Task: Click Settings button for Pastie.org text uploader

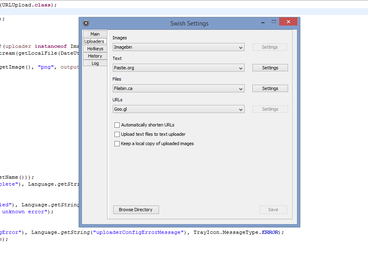Action: pos(270,68)
